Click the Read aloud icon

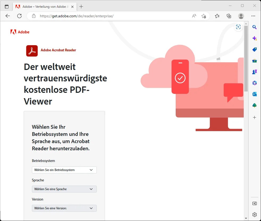[x=194, y=16]
